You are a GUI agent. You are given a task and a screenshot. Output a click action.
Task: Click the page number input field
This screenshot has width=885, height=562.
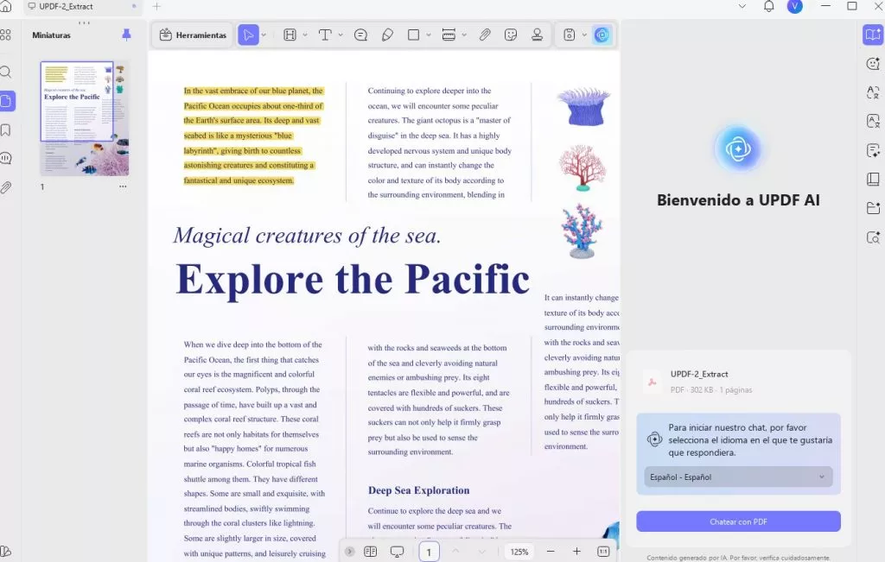[x=429, y=552]
